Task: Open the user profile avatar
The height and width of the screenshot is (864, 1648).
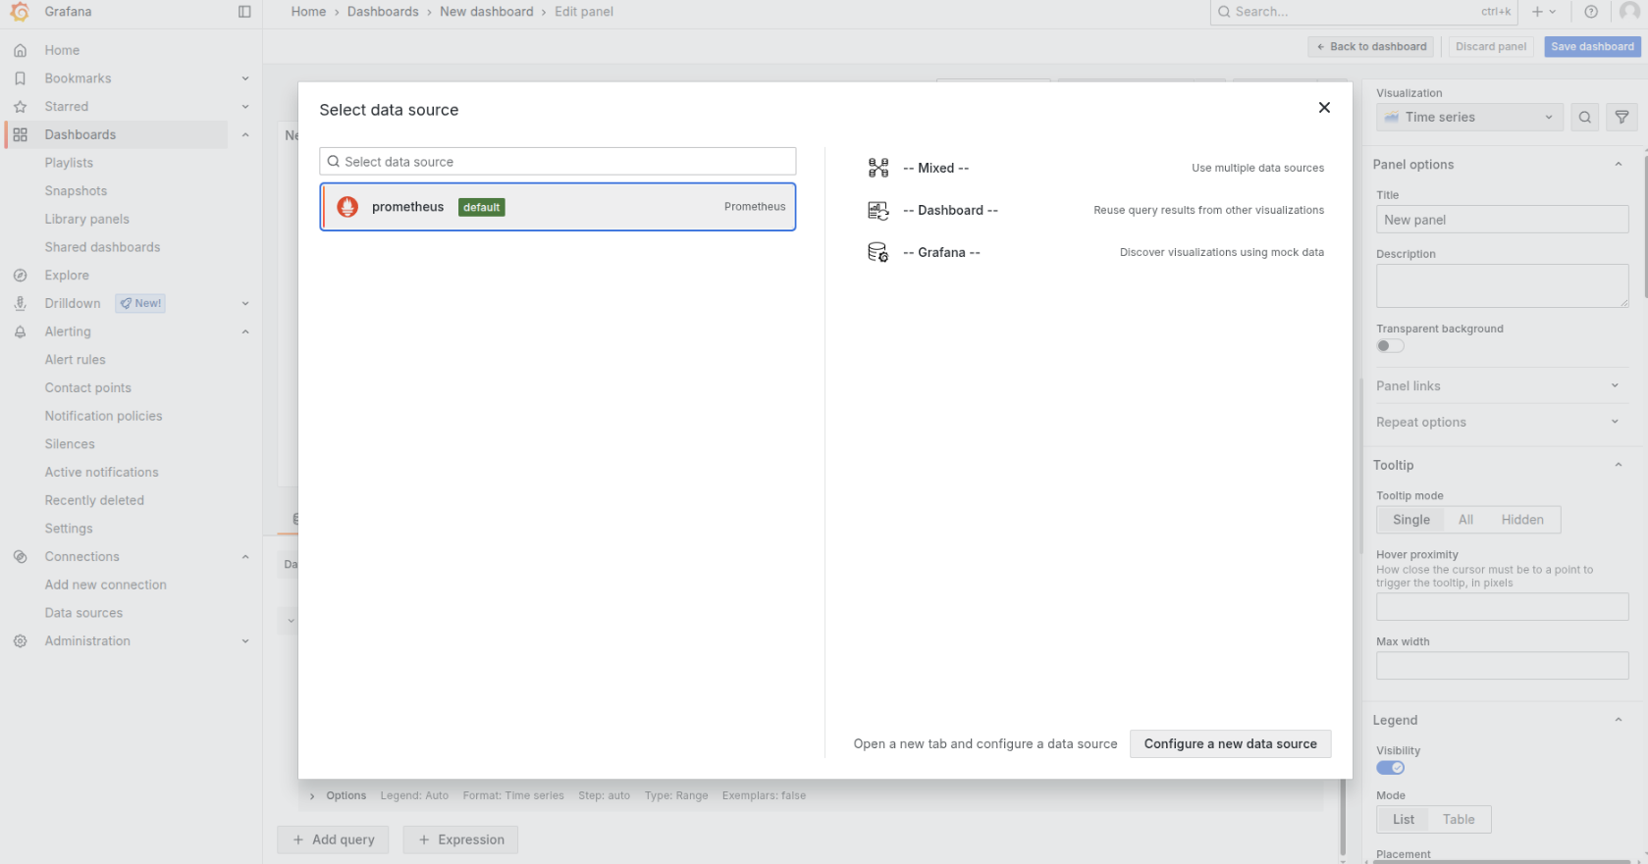Action: tap(1629, 12)
